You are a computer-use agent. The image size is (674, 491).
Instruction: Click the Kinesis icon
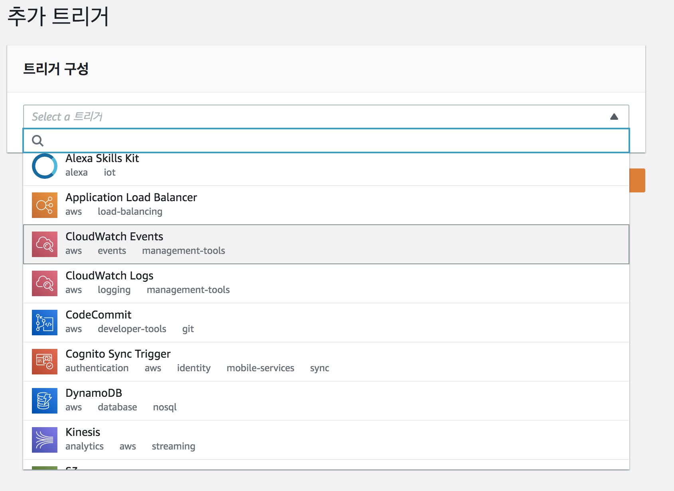tap(45, 440)
